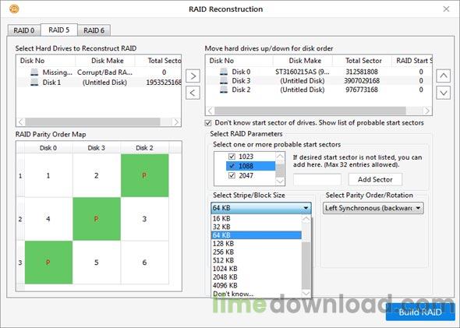This screenshot has height=328, width=460.
Task: Choose 128 KB from the stripe size list
Action: (256, 243)
